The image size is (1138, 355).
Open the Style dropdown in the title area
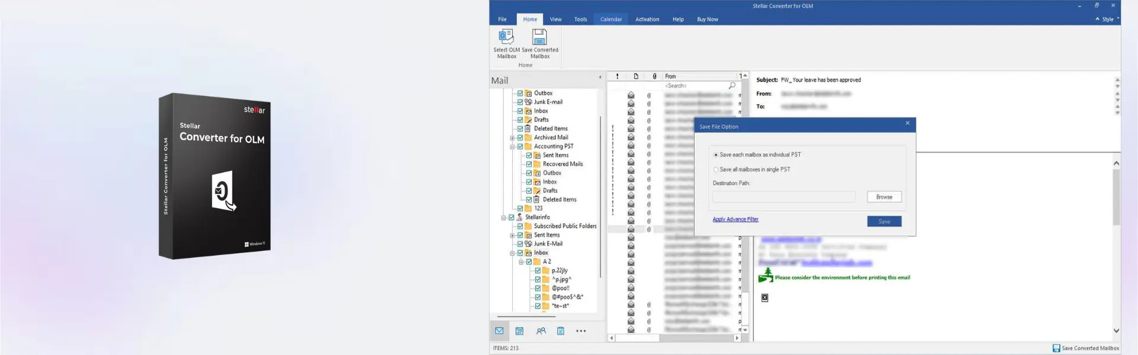1107,19
